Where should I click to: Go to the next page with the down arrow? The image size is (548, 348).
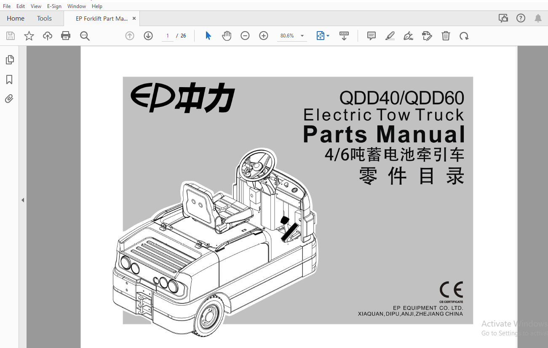click(148, 36)
